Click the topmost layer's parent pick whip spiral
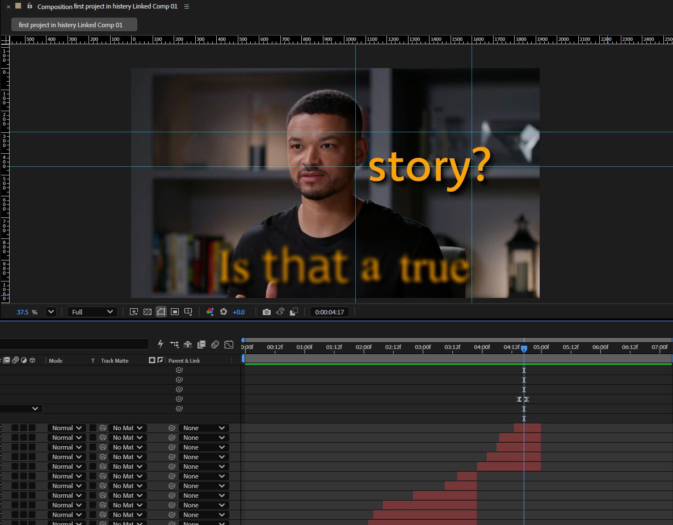The width and height of the screenshot is (673, 525). [x=172, y=428]
